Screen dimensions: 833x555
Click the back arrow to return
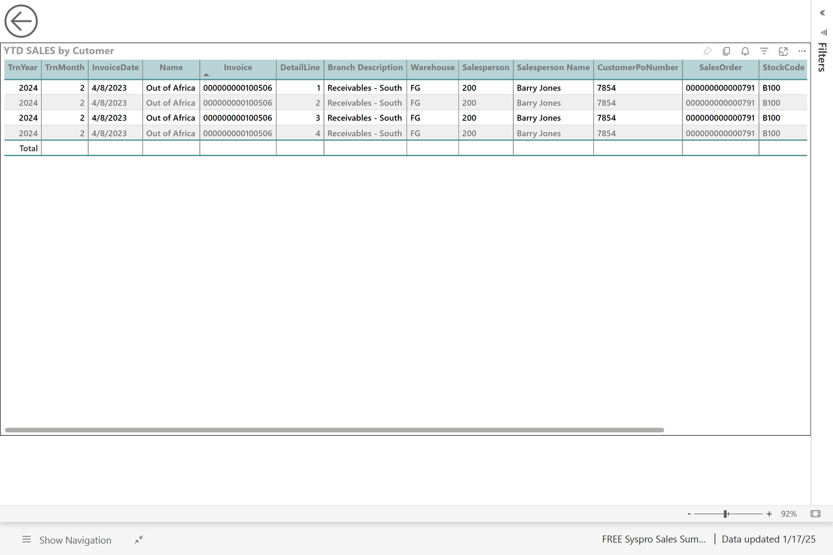coord(21,21)
